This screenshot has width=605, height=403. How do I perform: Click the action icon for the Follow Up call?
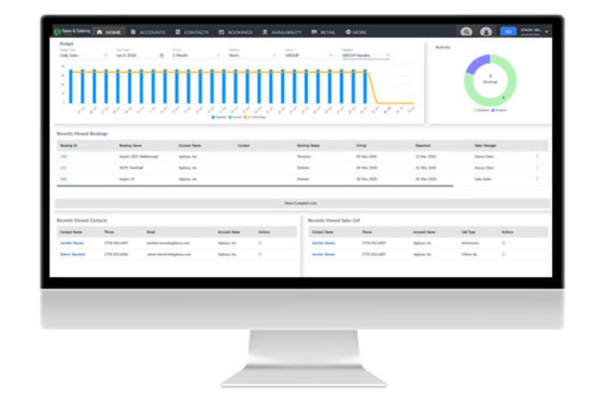tap(503, 254)
